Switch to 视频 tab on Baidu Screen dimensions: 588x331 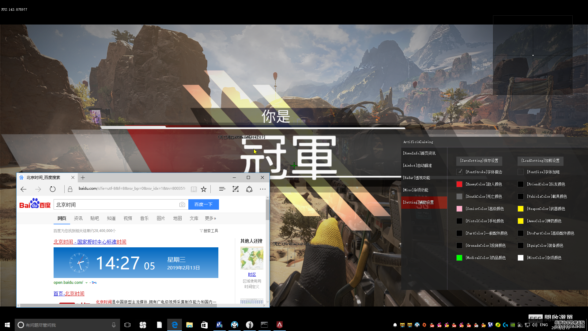[x=128, y=218]
